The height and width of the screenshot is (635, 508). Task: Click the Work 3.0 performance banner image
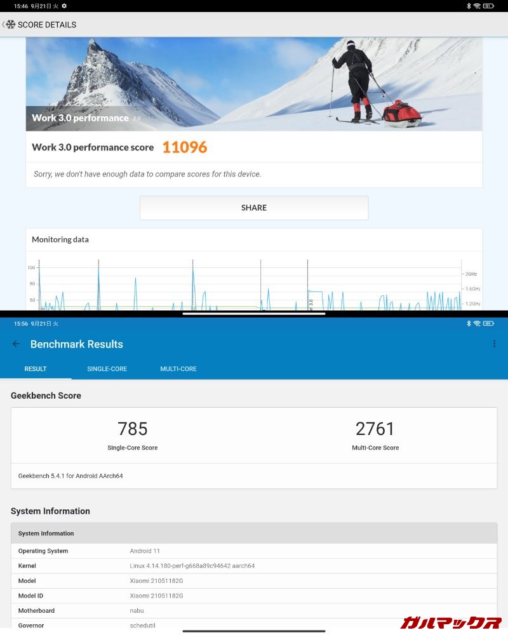[254, 84]
